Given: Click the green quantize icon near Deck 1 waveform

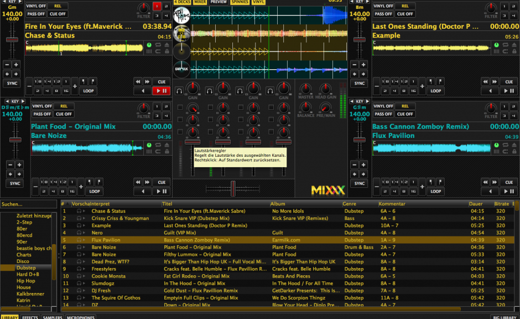Looking at the screenshot, I should pos(149,45).
